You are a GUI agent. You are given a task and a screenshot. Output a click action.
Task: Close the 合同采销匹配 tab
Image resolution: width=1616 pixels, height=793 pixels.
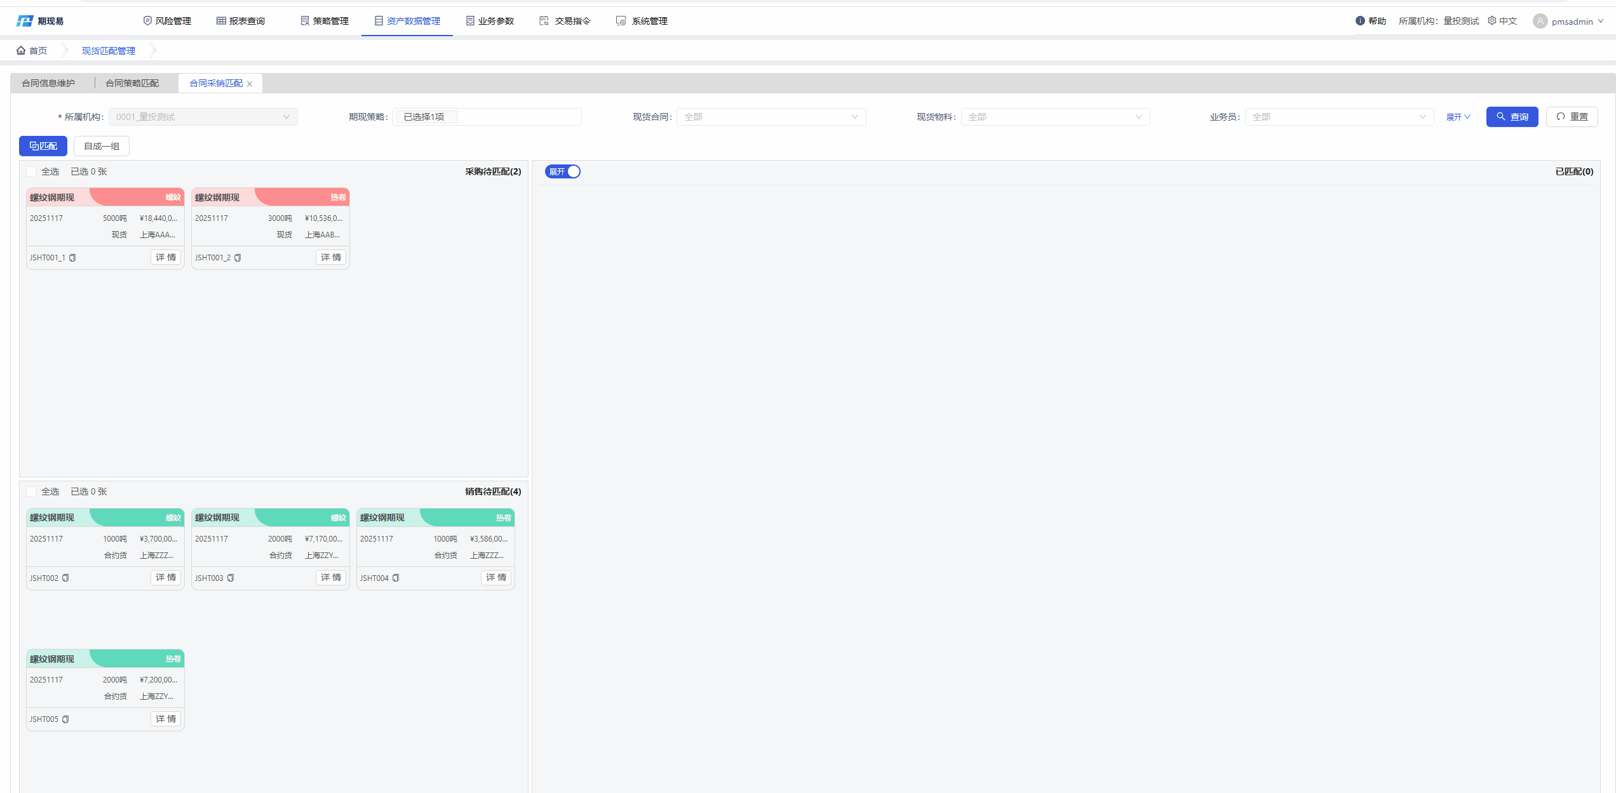(x=250, y=84)
